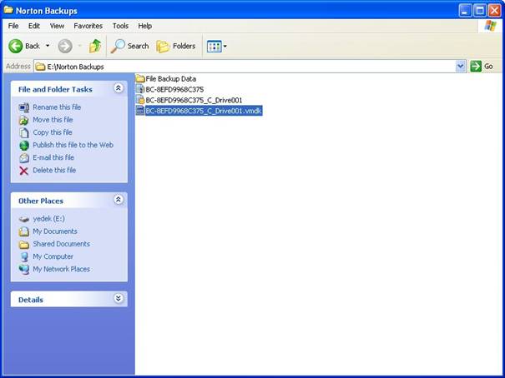This screenshot has width=505, height=378.
Task: Click the Shared Documents folder icon
Action: (x=24, y=245)
